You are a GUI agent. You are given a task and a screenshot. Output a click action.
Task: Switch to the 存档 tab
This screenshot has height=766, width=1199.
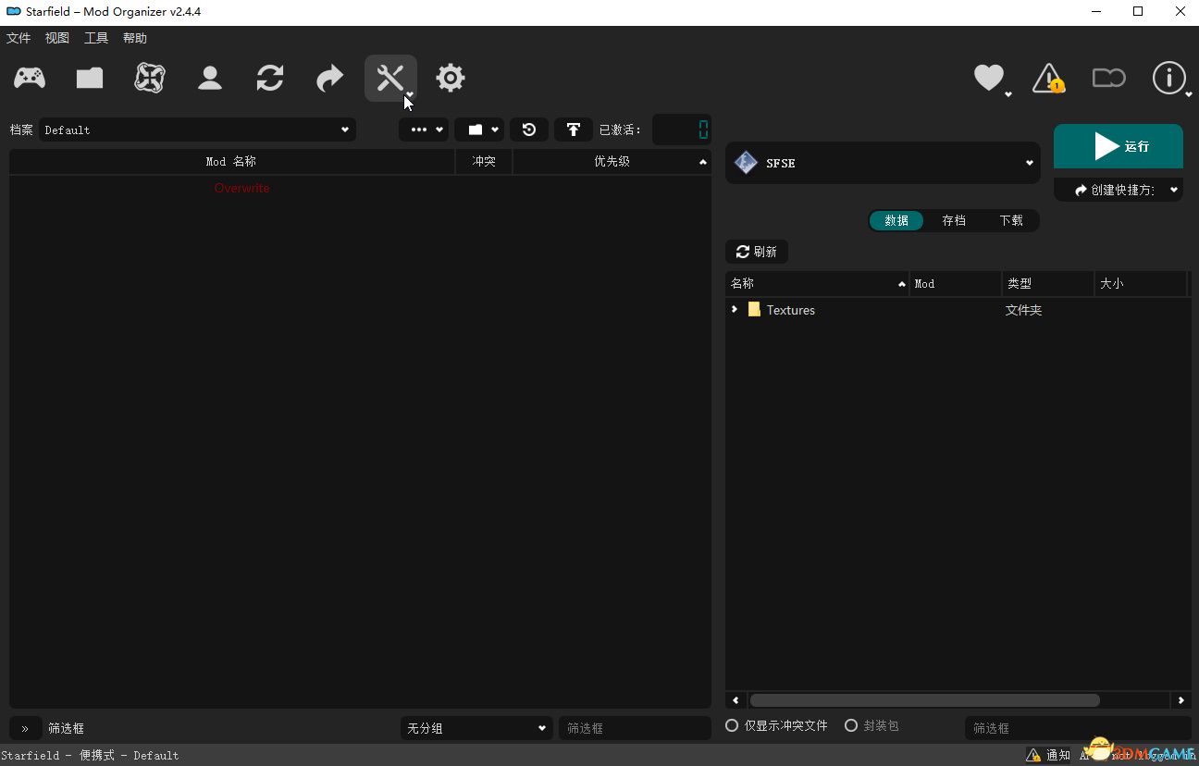[954, 220]
